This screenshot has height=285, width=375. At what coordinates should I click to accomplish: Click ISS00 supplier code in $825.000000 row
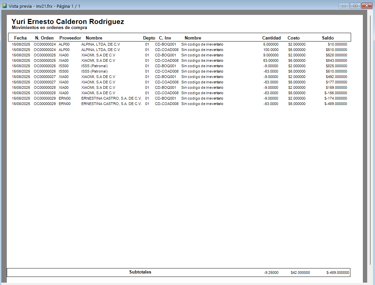pos(63,66)
